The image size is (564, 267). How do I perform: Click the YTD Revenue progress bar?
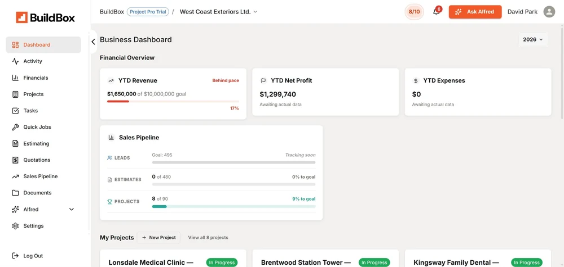173,101
